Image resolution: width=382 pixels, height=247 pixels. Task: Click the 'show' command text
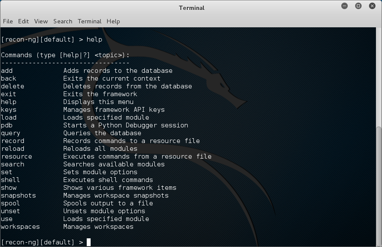coord(9,188)
